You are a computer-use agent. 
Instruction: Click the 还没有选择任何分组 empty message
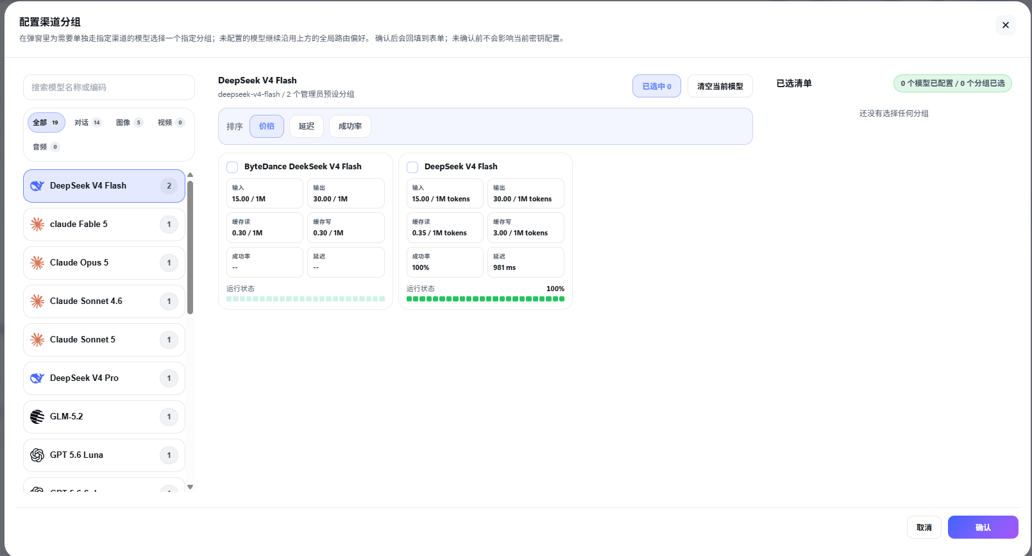(894, 114)
